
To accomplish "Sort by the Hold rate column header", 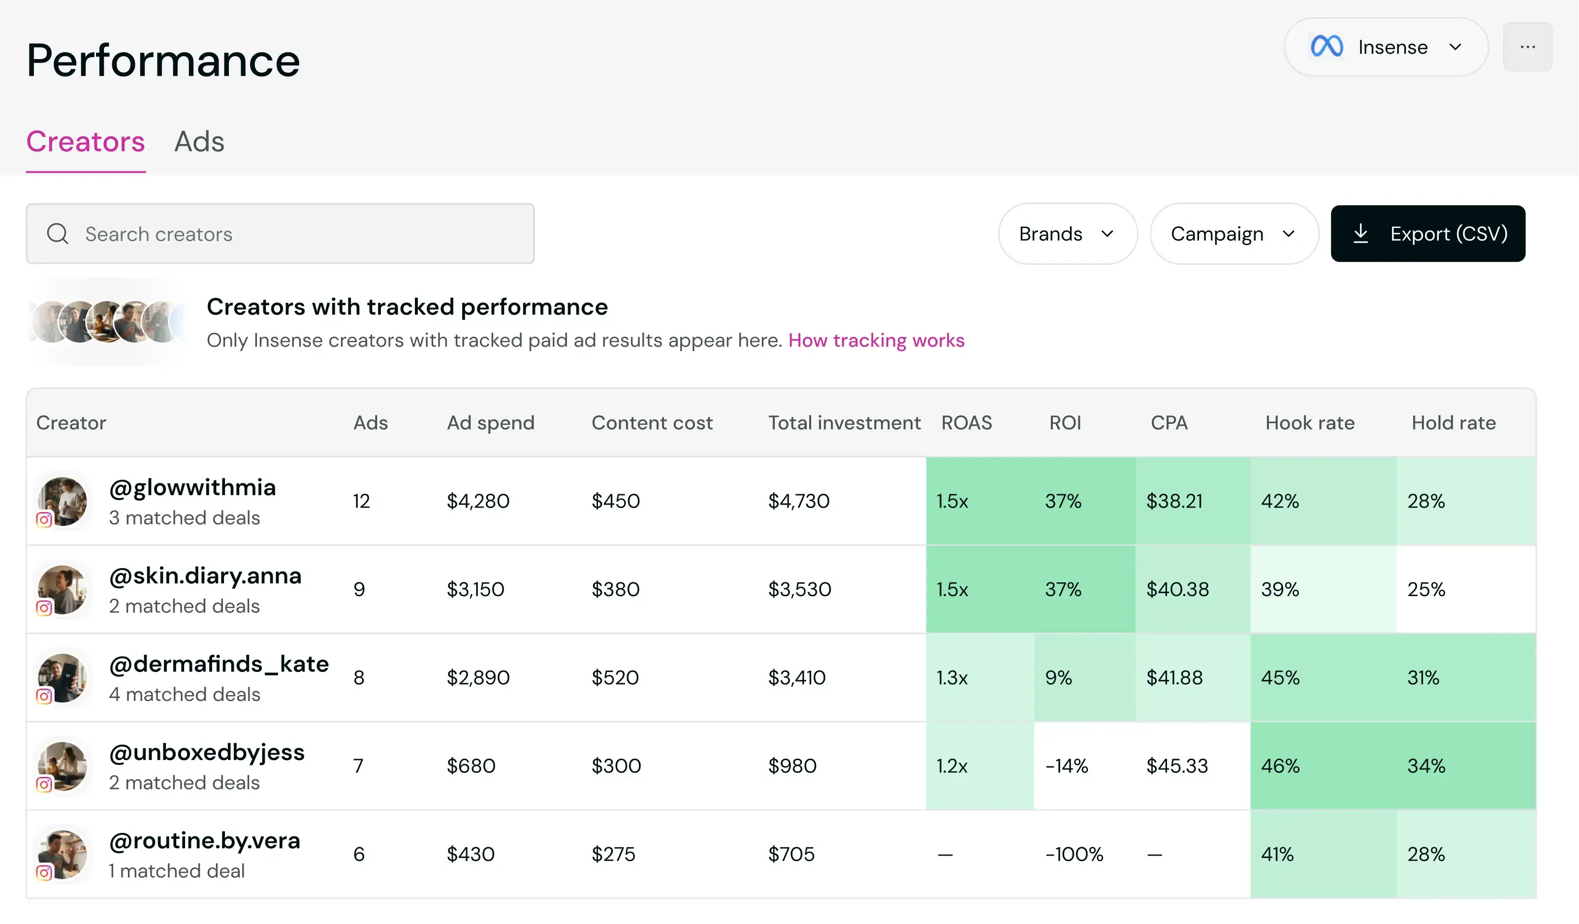I will click(x=1453, y=423).
